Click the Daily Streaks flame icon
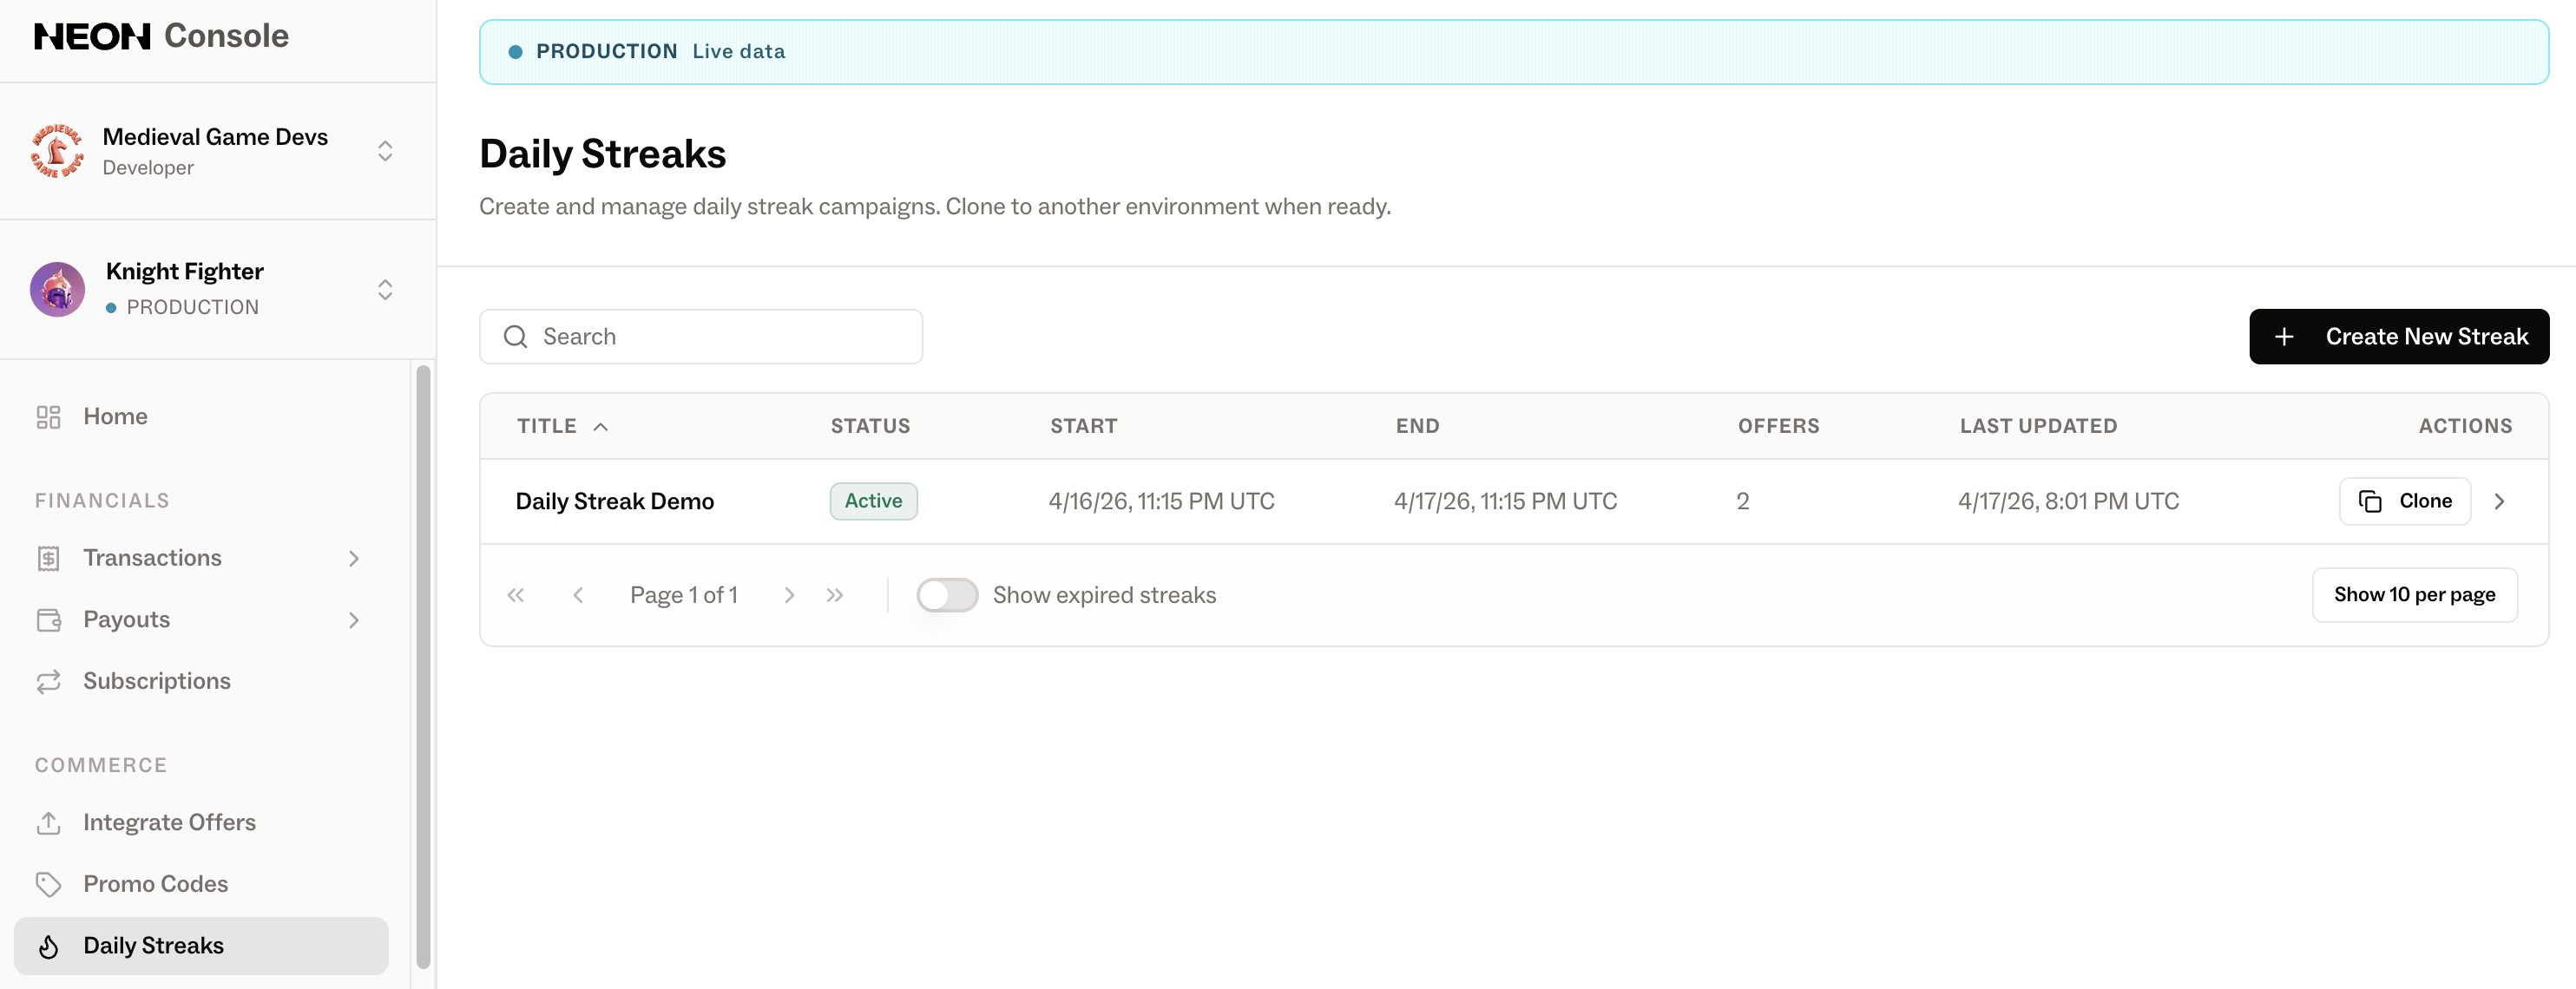The height and width of the screenshot is (989, 2576). pos(48,946)
